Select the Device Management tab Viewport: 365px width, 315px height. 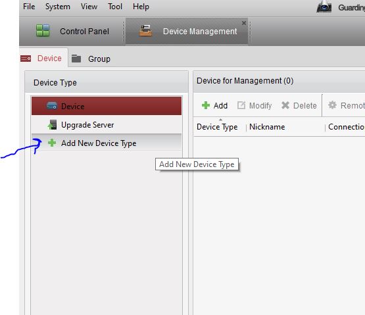[x=187, y=31]
